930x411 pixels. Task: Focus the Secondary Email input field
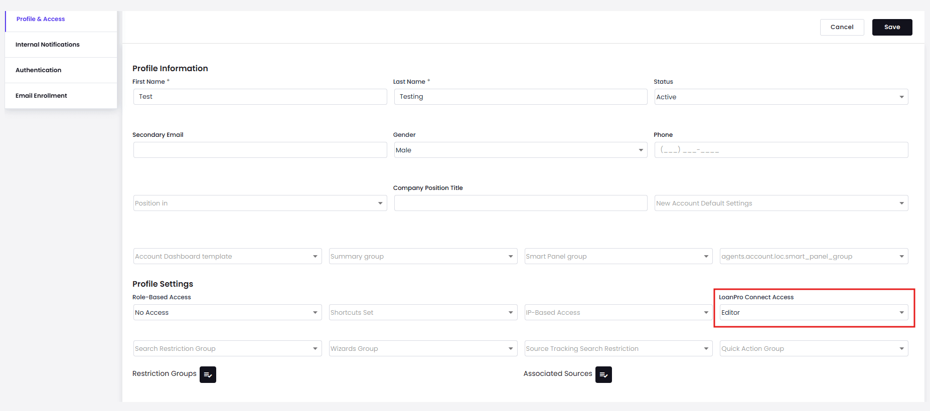(x=260, y=150)
